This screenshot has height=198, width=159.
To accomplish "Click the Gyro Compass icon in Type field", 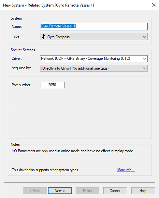I will [44, 37].
